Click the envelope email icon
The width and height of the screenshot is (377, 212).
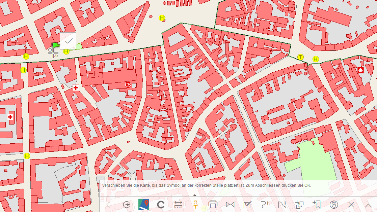pos(230,205)
